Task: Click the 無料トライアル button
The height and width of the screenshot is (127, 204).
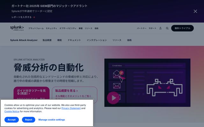Action: (182, 28)
